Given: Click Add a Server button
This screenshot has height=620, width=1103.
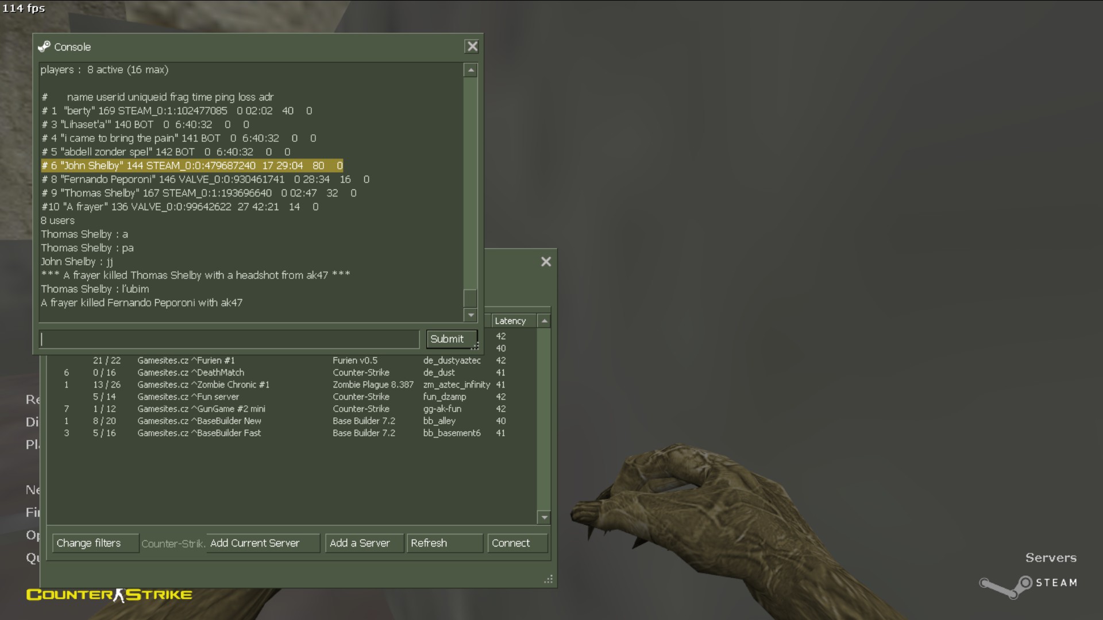Looking at the screenshot, I should pos(364,543).
